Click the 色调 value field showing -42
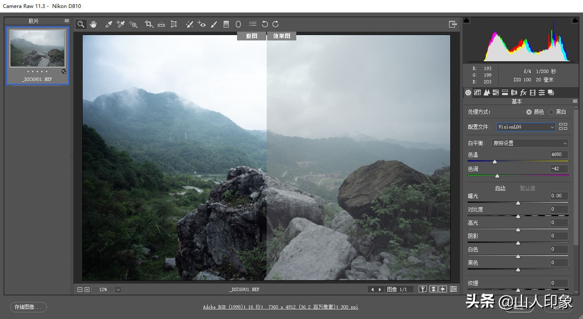Image resolution: width=583 pixels, height=319 pixels. [x=559, y=169]
